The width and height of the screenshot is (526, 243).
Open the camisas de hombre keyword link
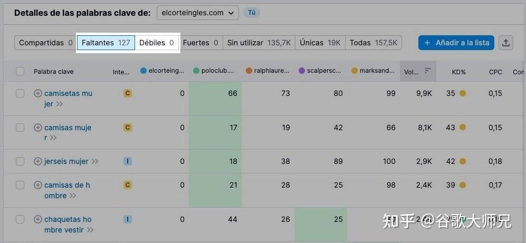(67, 185)
